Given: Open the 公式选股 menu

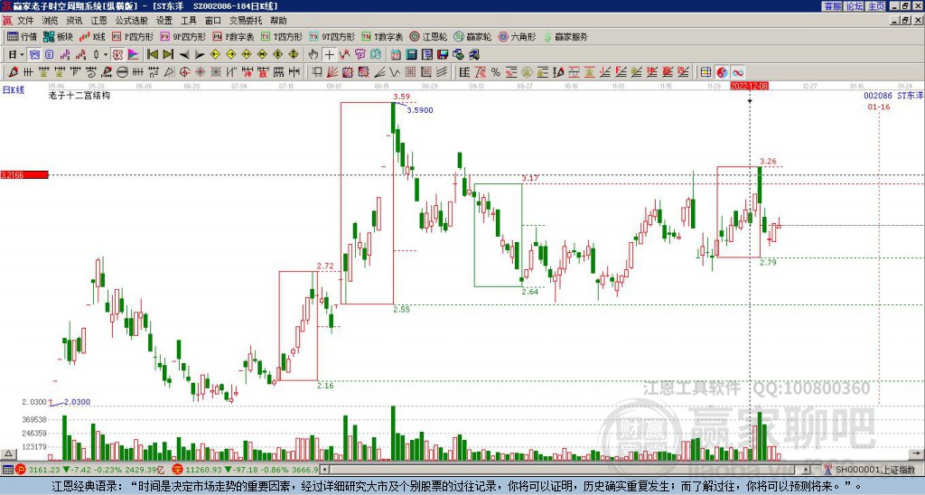Looking at the screenshot, I should click(x=132, y=21).
